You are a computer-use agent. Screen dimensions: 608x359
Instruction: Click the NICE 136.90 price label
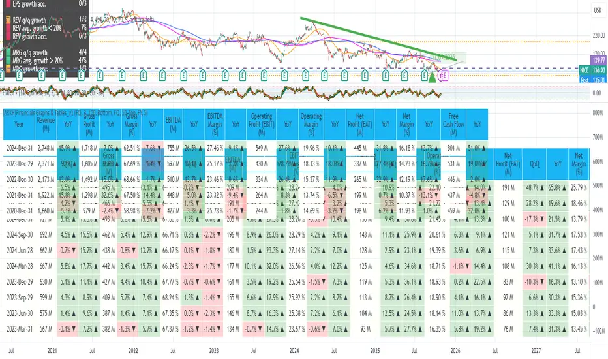[x=592, y=70]
